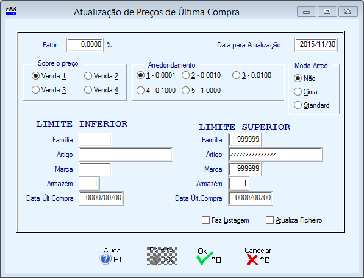Image resolution: width=364 pixels, height=278 pixels.
Task: Select the Venda 2 radio button
Action: click(88, 76)
